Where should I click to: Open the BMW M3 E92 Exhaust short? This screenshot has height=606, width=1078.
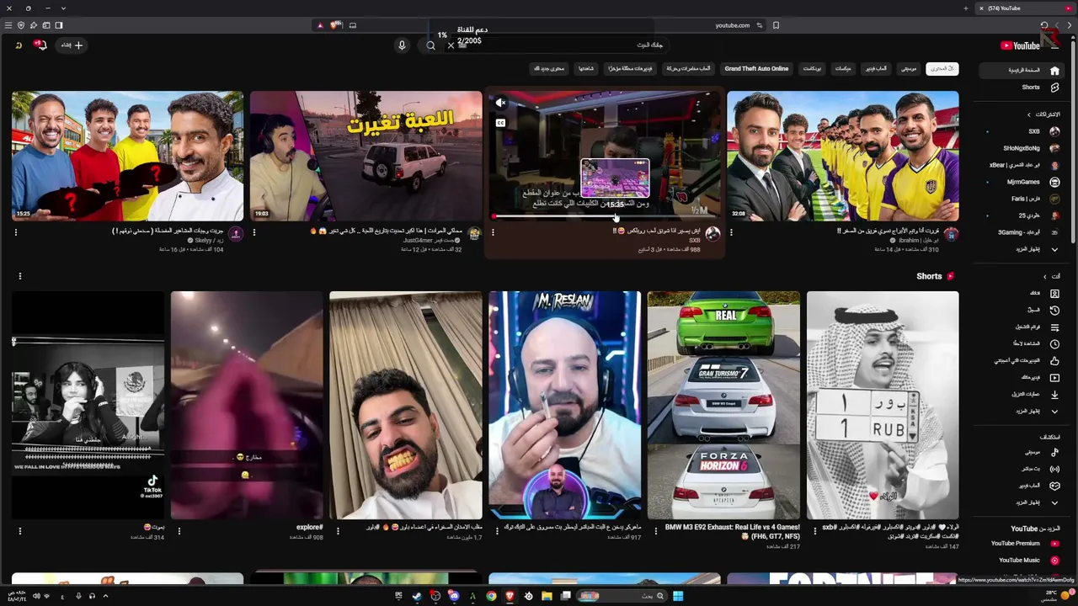point(723,405)
